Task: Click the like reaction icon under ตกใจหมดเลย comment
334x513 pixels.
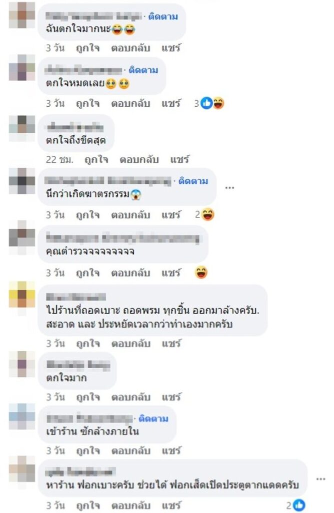Action: [206, 103]
